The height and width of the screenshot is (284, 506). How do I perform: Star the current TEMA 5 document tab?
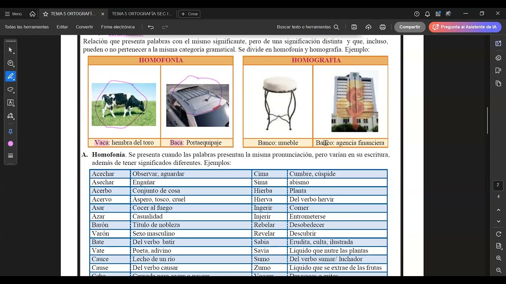pos(45,14)
